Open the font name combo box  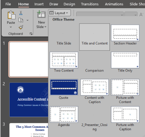click(x=100, y=15)
